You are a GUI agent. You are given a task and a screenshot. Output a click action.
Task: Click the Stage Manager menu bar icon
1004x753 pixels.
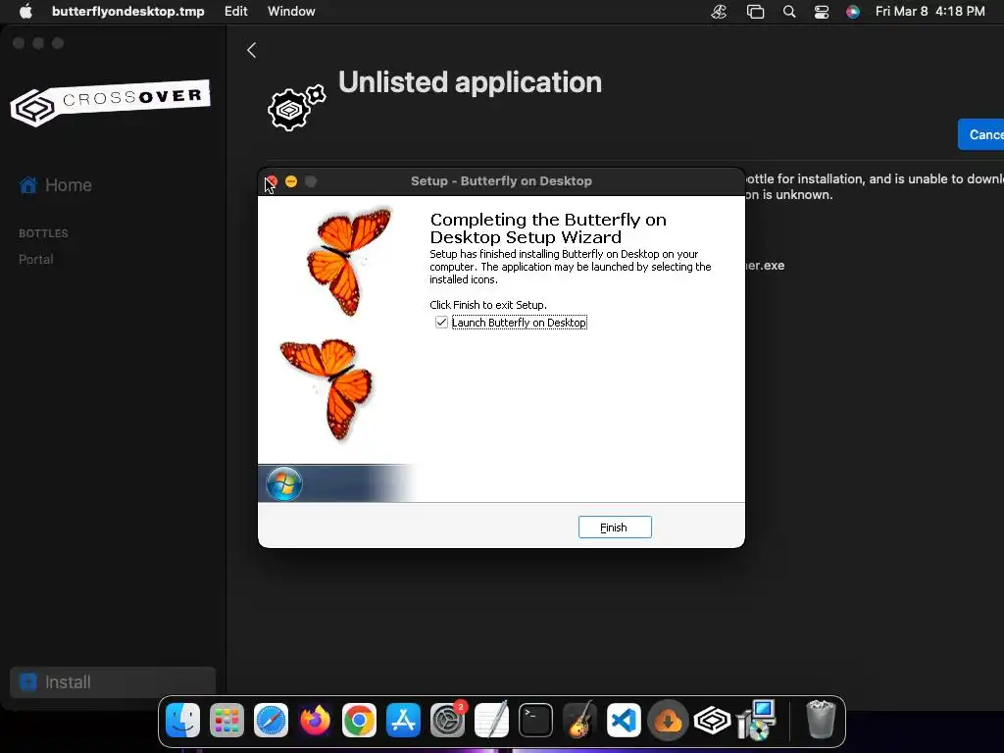pyautogui.click(x=756, y=12)
